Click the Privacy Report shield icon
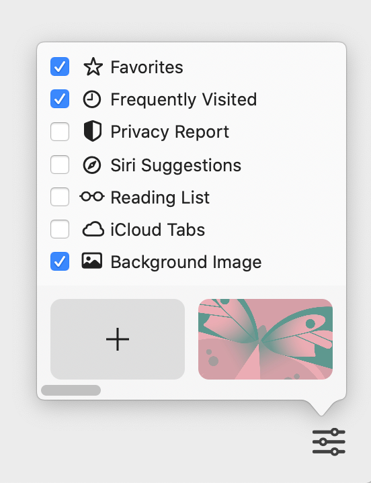 93,131
